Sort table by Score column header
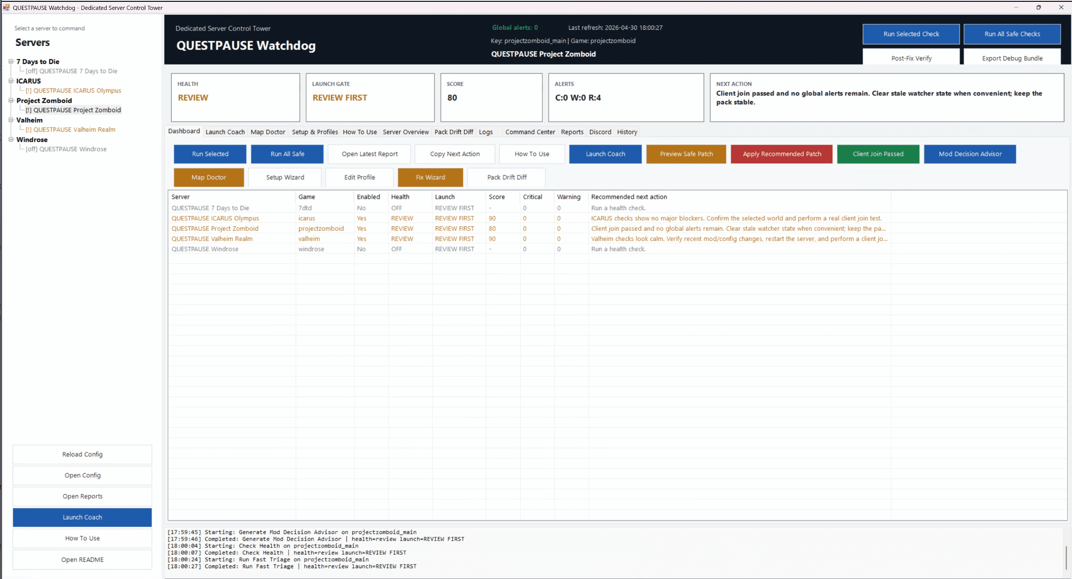 [x=503, y=197]
